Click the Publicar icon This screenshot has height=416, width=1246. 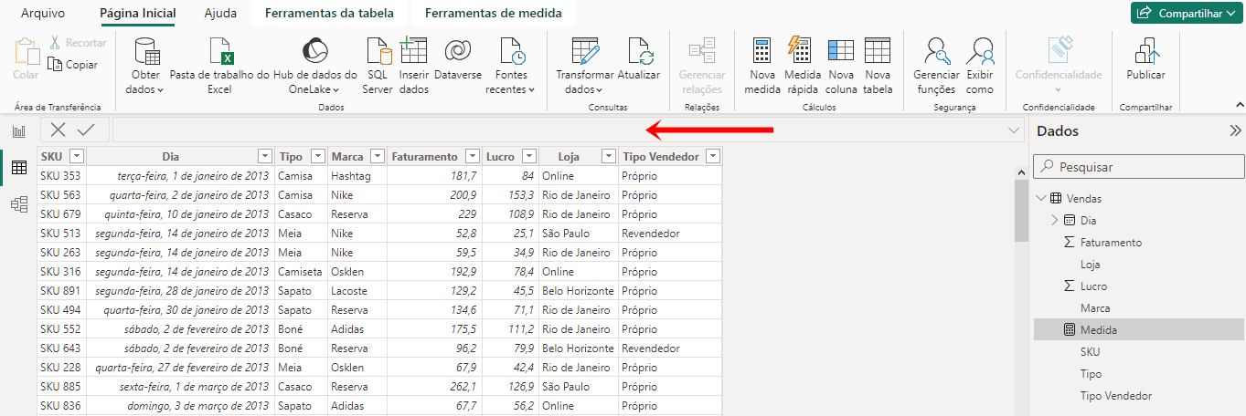(x=1146, y=50)
